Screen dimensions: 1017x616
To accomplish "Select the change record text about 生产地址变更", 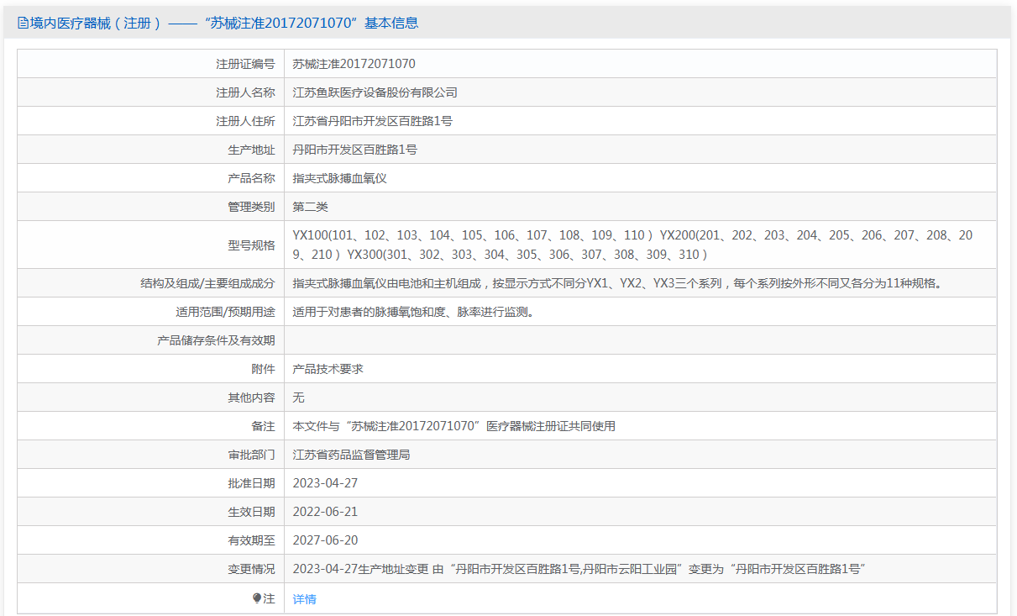I will pos(579,569).
